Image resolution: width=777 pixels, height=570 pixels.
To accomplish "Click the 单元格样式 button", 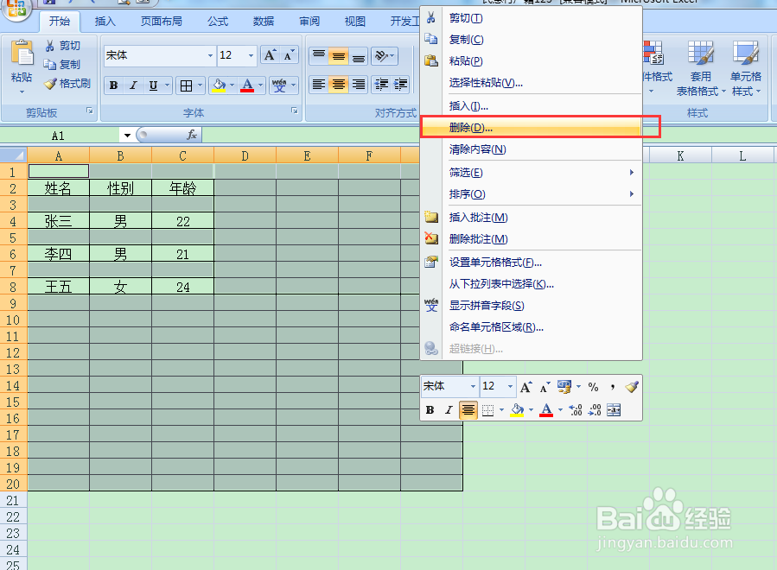I will tap(746, 69).
